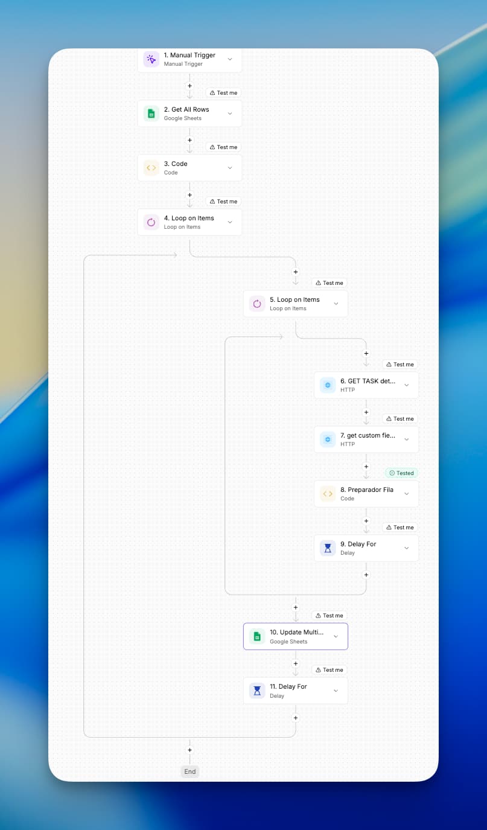487x830 pixels.
Task: Open the dropdown on 3. Code step
Action: pyautogui.click(x=230, y=168)
